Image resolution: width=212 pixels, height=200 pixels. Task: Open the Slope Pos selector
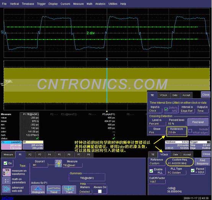157,131
